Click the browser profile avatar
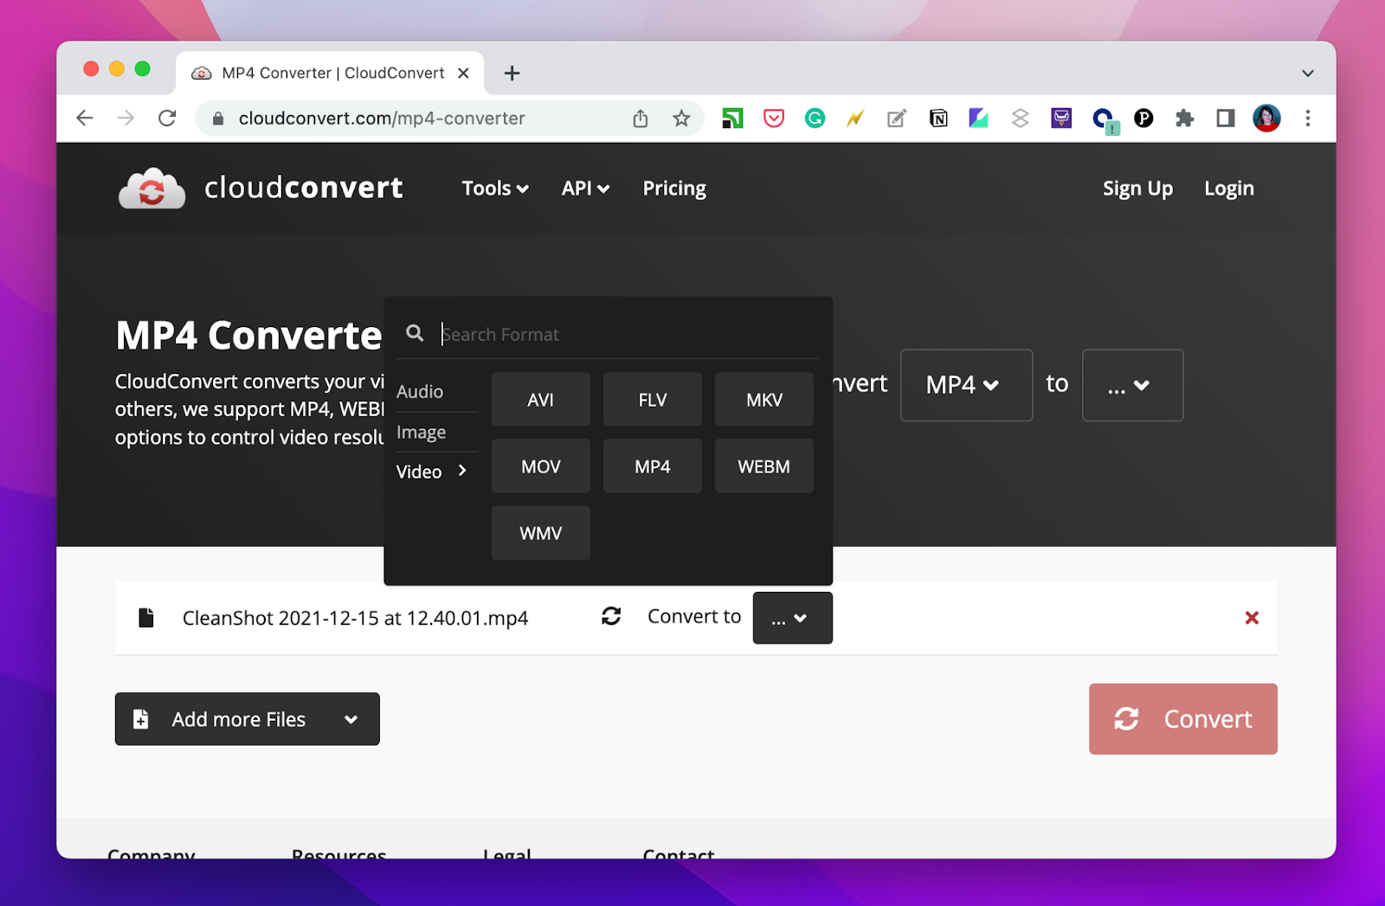 click(x=1266, y=119)
